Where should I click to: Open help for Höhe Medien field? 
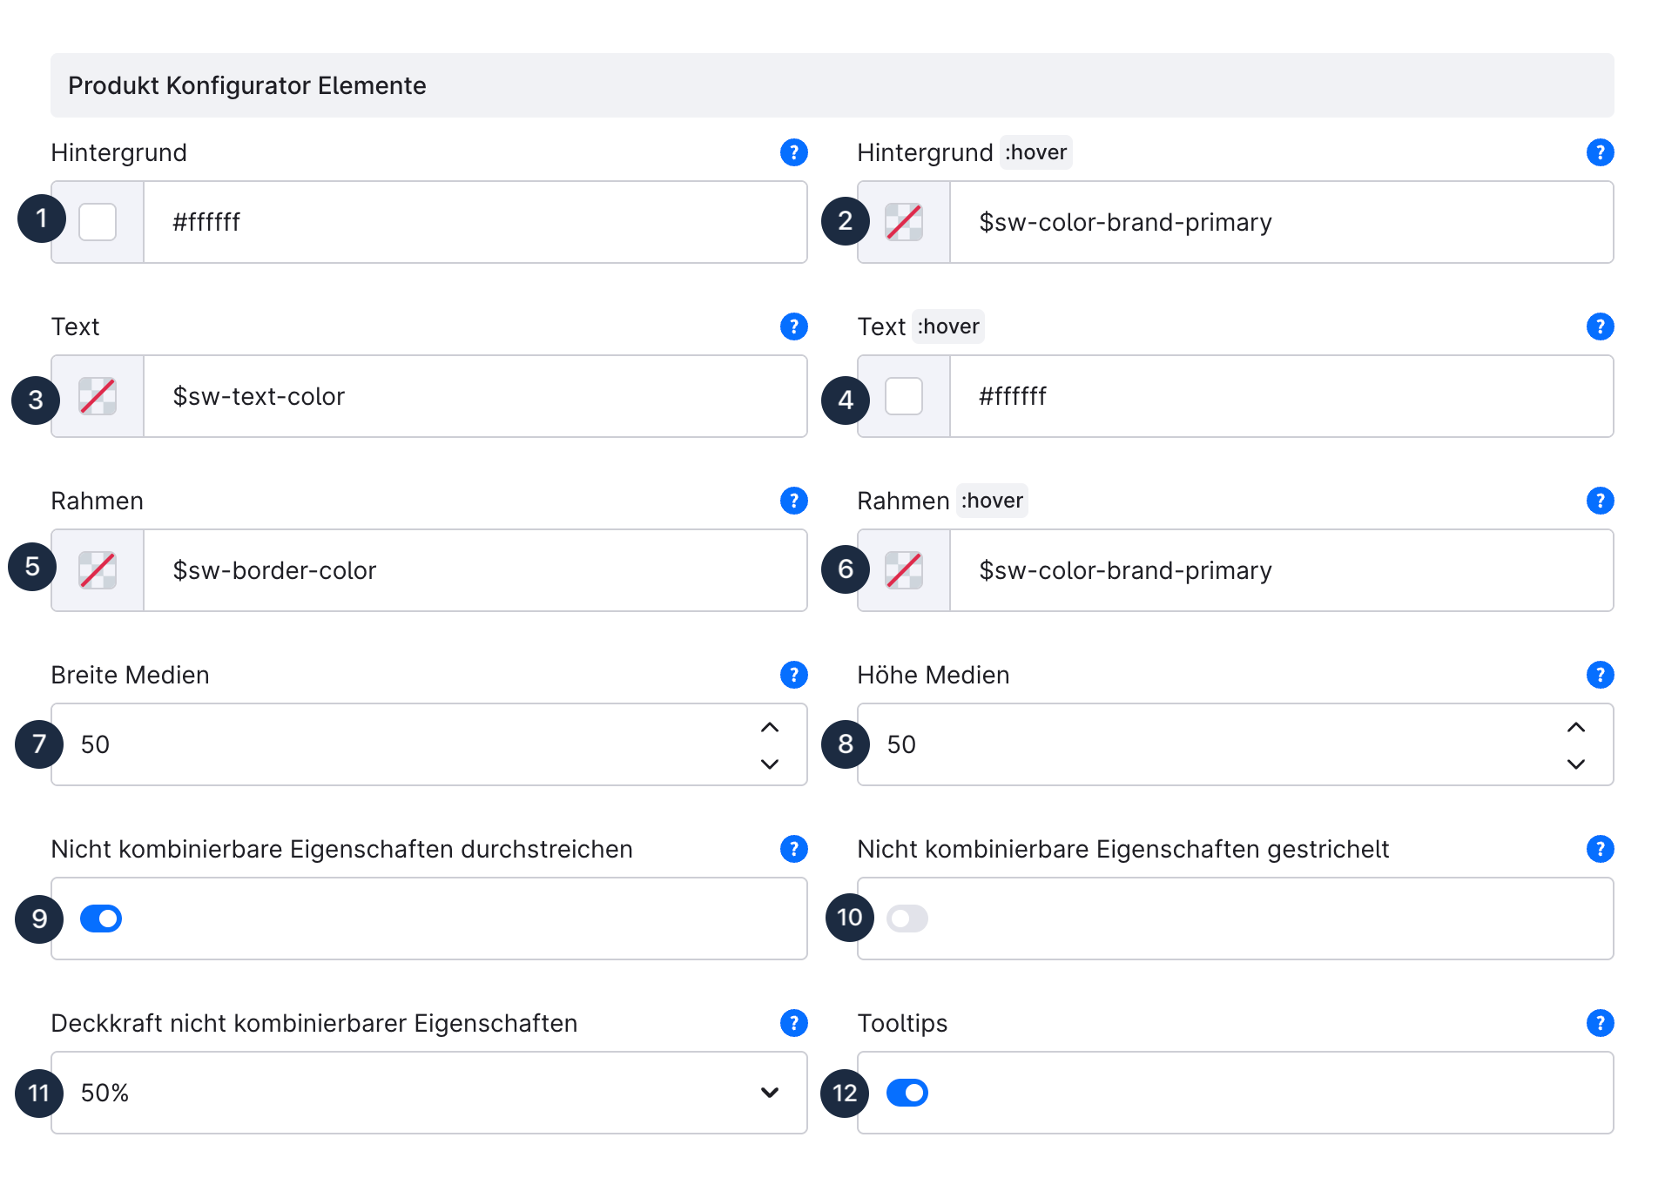point(1600,675)
